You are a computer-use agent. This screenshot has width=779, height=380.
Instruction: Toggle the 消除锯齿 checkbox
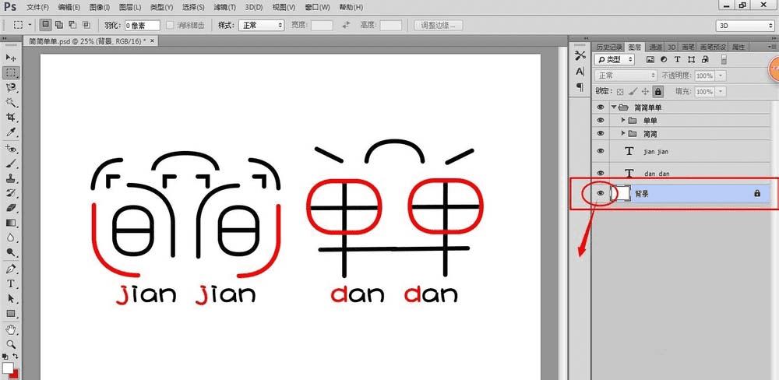[170, 25]
